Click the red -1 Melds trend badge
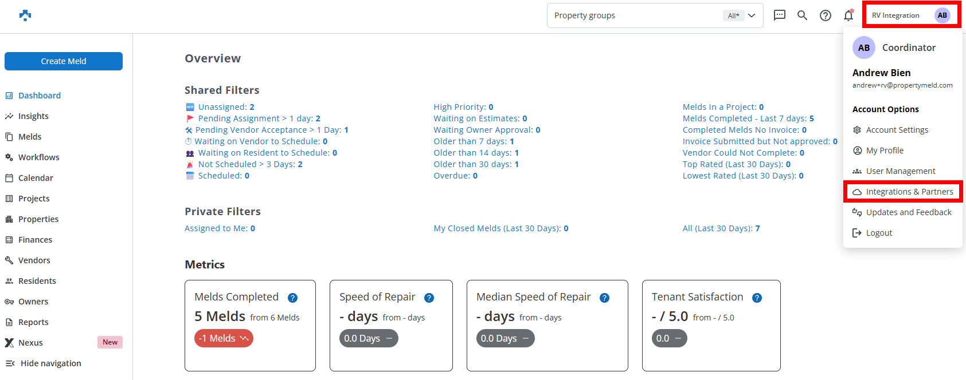 point(224,338)
